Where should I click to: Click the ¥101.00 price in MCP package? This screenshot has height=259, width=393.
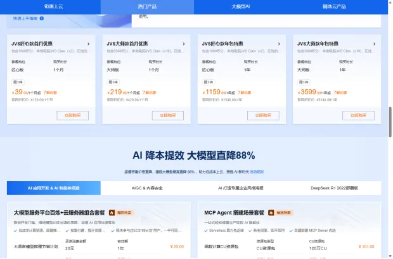pos(366,247)
